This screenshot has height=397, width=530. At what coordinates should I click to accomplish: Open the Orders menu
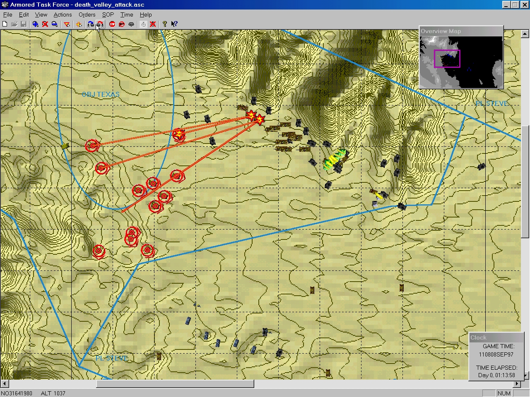point(87,14)
